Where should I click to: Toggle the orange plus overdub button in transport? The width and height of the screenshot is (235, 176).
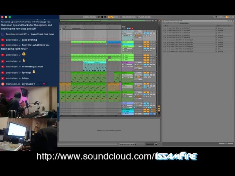click(x=109, y=17)
